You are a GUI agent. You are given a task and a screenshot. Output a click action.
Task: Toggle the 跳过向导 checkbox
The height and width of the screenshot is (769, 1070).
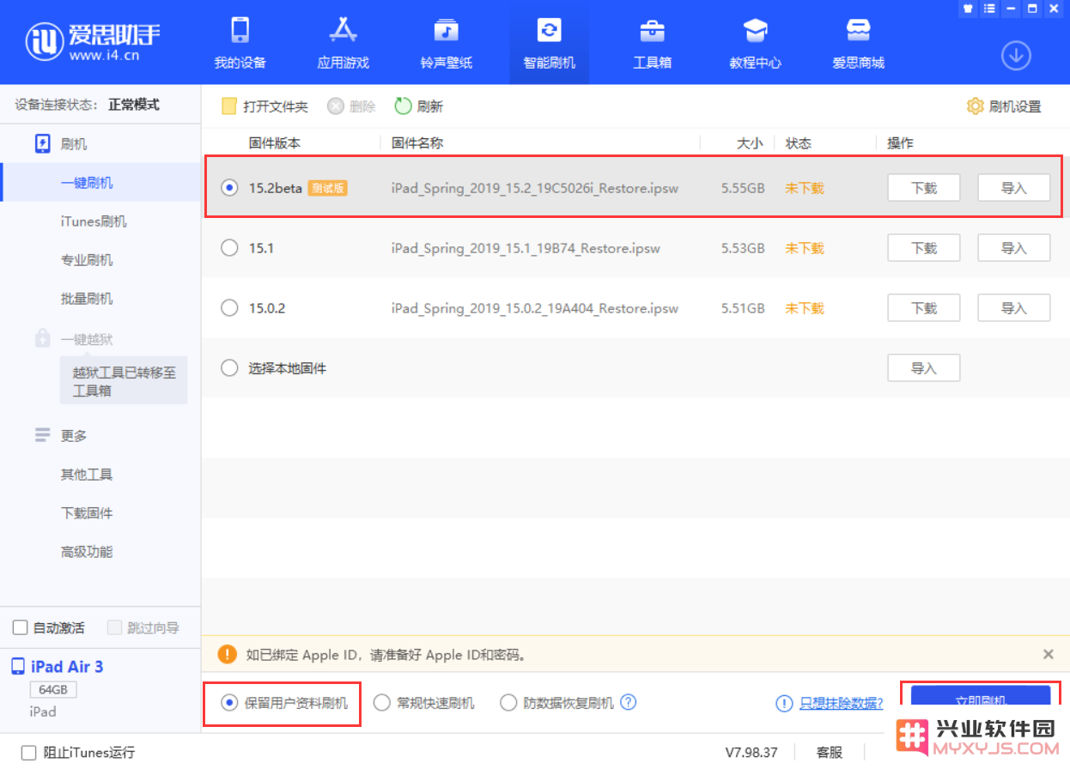[x=115, y=628]
